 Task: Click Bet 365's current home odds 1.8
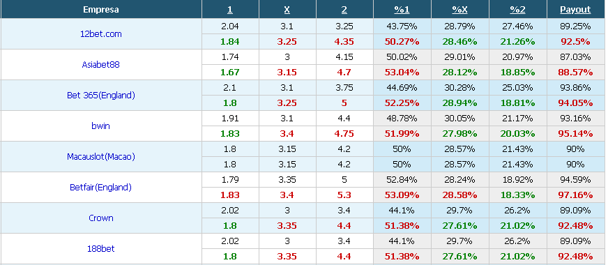229,103
